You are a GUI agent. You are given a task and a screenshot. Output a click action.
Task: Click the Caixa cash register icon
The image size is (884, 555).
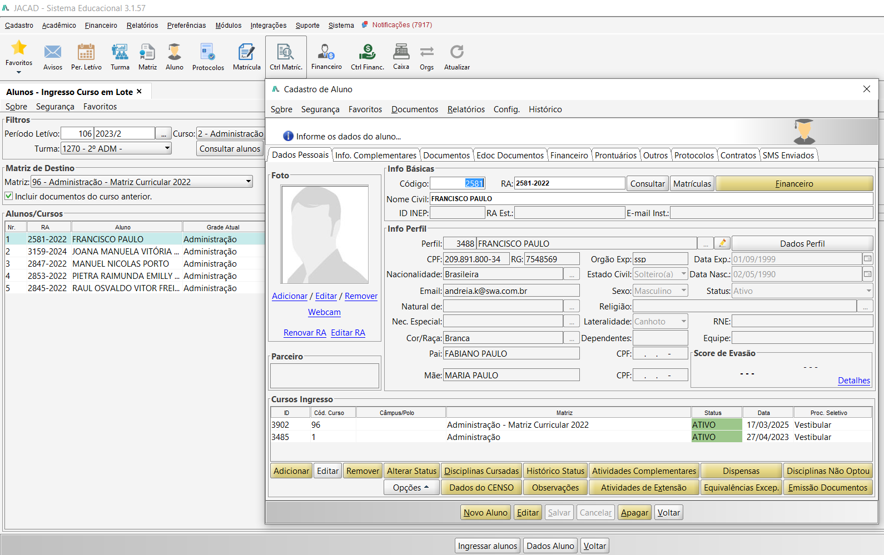click(x=401, y=53)
